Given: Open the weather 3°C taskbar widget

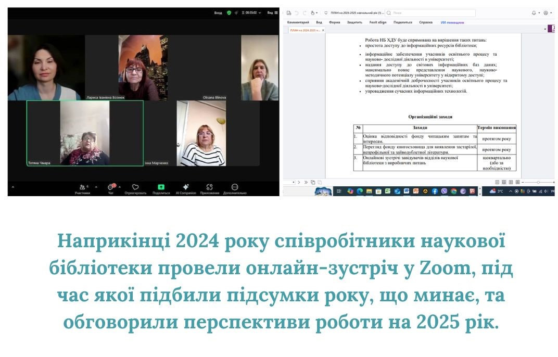Looking at the screenshot, I should (497, 191).
